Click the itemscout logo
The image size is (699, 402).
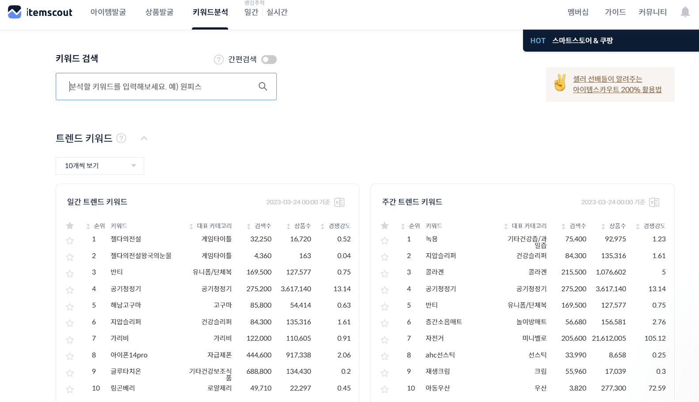click(40, 12)
